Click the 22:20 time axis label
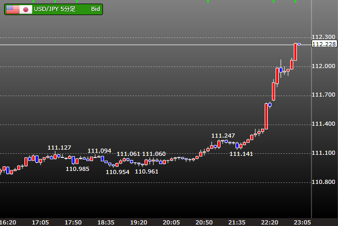The width and height of the screenshot is (338, 226). coord(270,222)
